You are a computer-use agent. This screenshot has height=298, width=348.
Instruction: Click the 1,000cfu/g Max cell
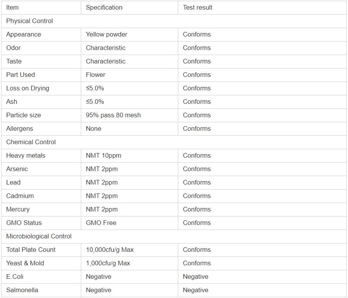point(108,263)
